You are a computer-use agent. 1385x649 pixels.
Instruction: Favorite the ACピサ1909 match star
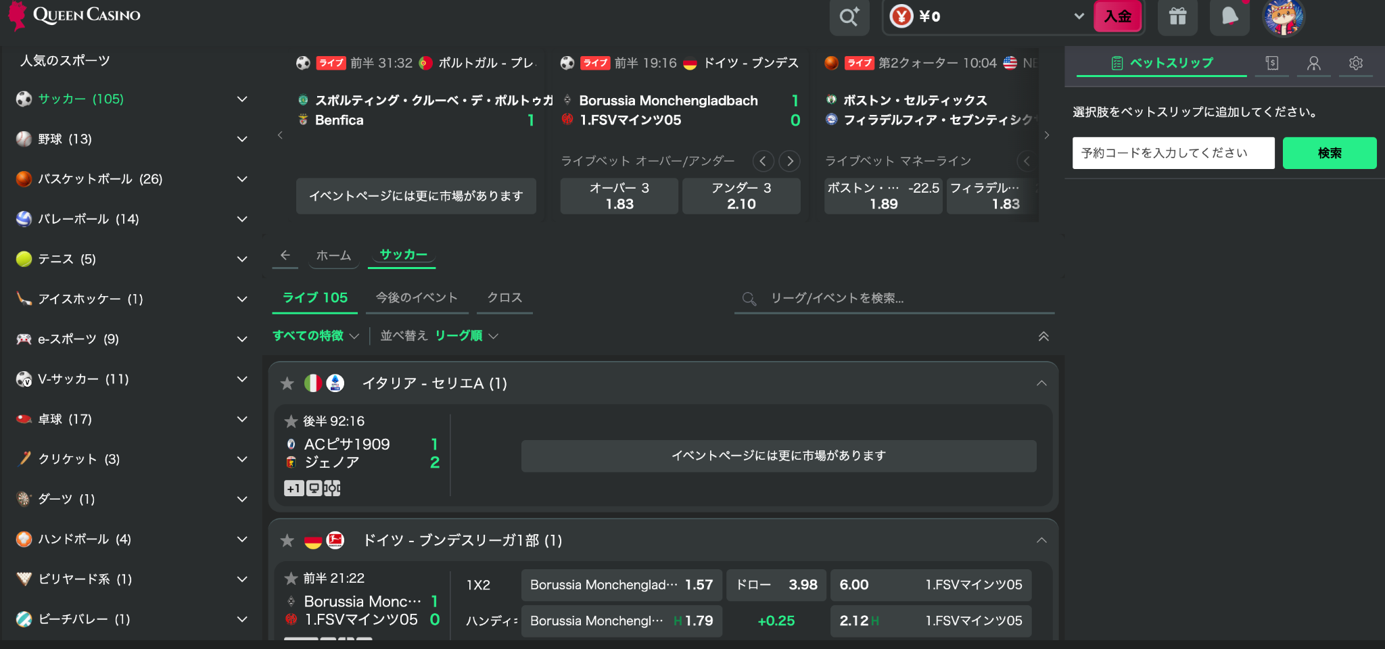click(x=291, y=421)
